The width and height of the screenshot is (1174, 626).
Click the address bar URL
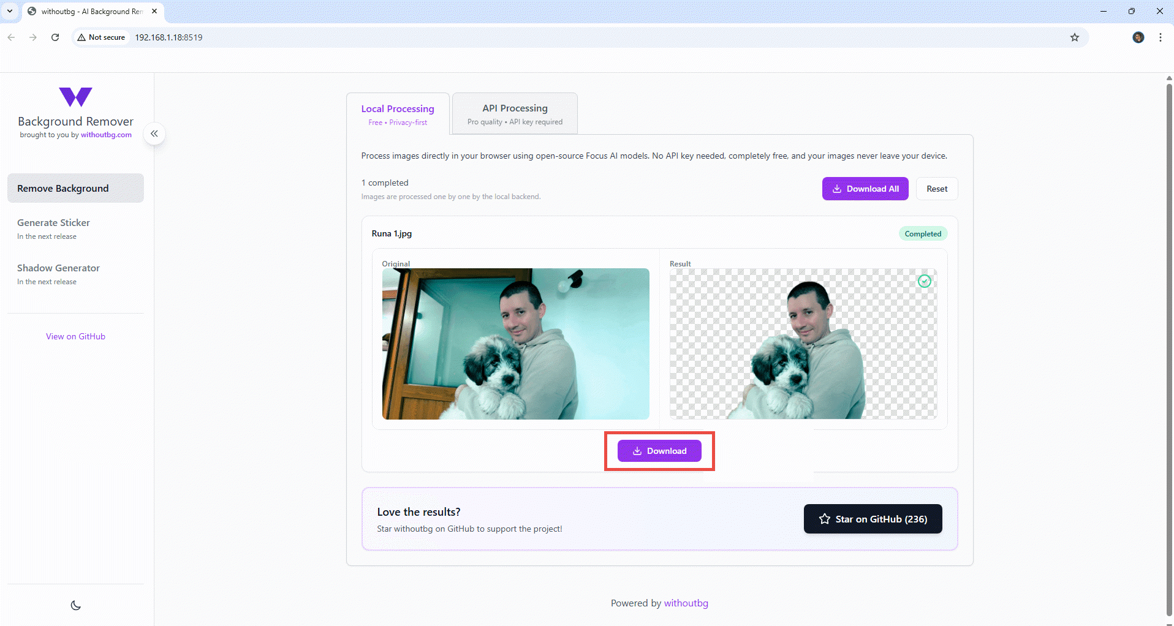tap(169, 37)
